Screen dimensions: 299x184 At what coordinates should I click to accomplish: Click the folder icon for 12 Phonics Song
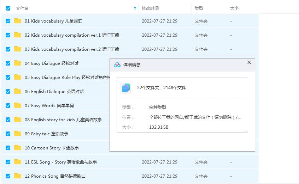coord(18,176)
